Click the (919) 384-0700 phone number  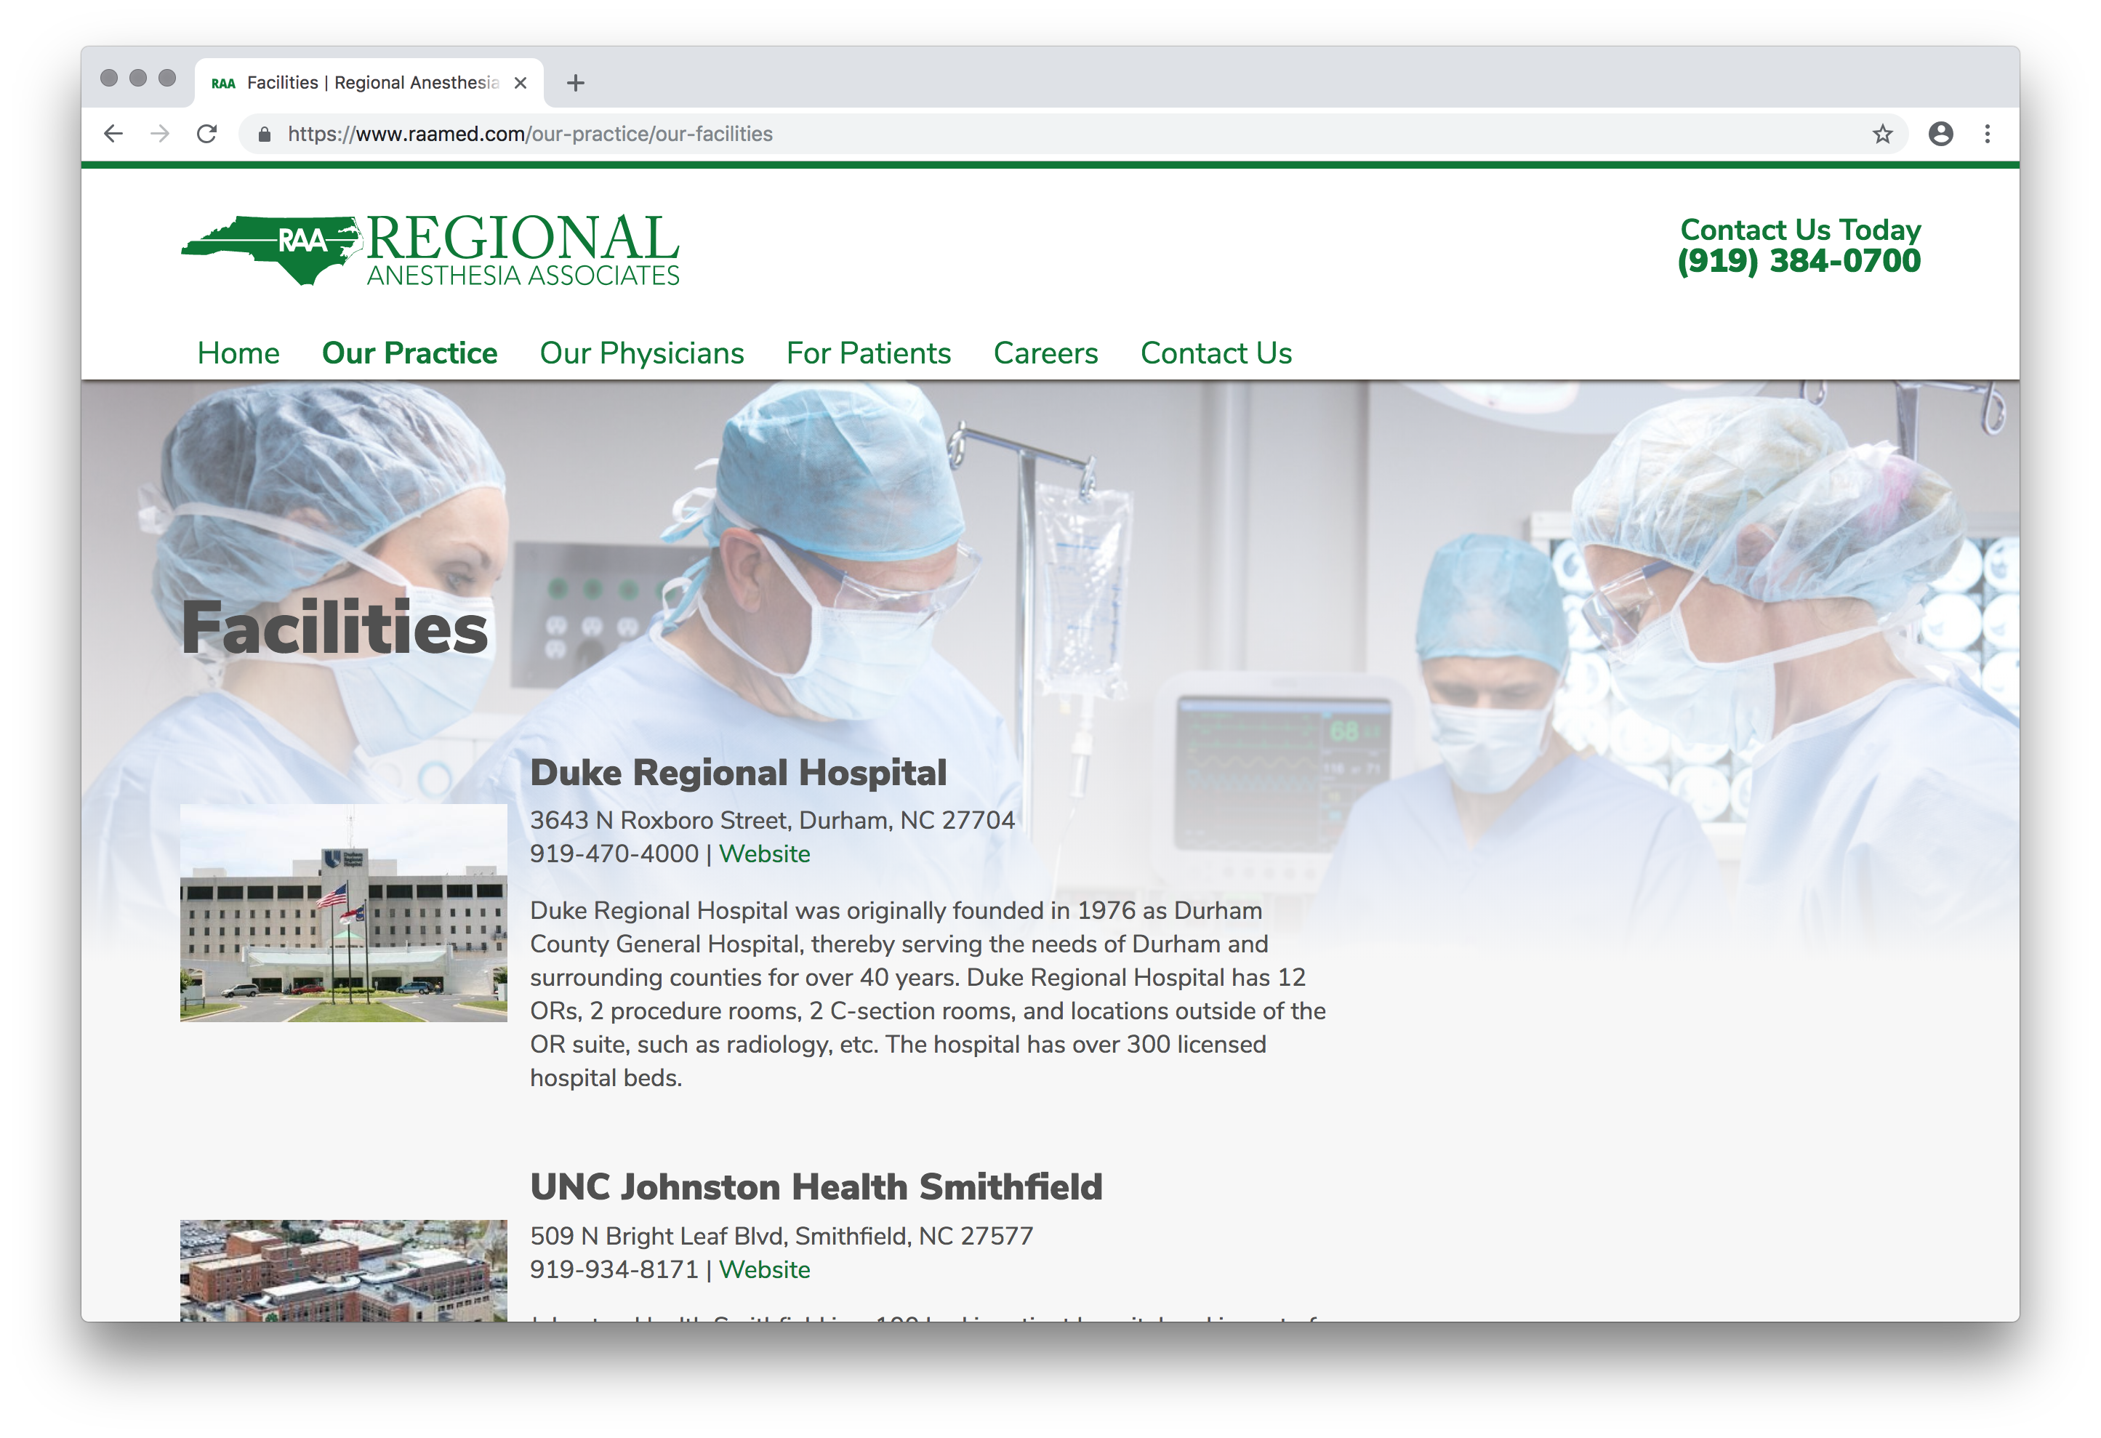1799,261
